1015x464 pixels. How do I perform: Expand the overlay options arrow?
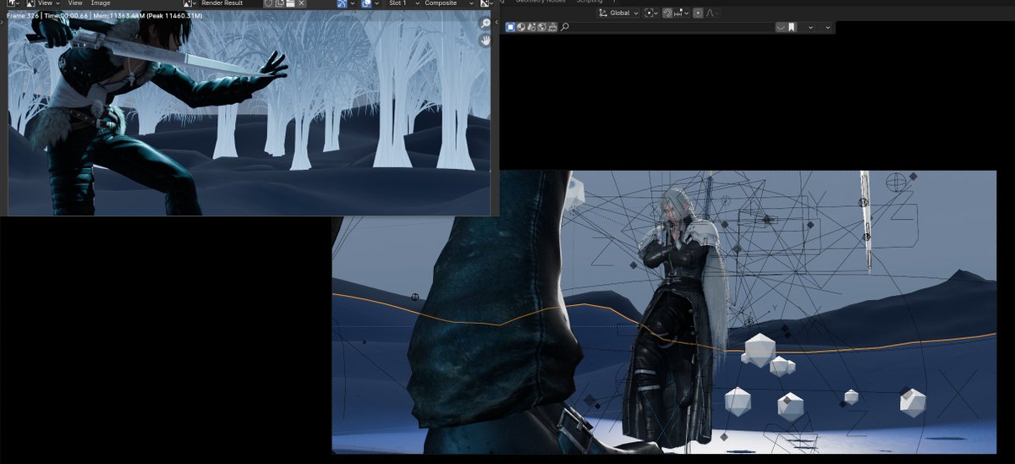click(x=377, y=3)
